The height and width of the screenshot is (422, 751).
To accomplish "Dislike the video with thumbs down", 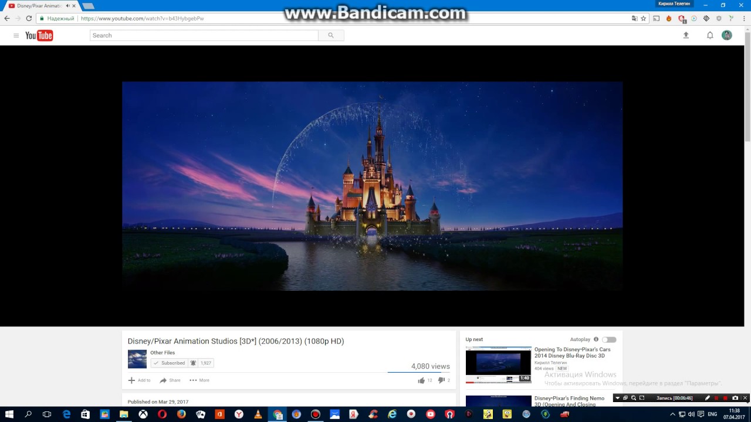I will tap(441, 380).
